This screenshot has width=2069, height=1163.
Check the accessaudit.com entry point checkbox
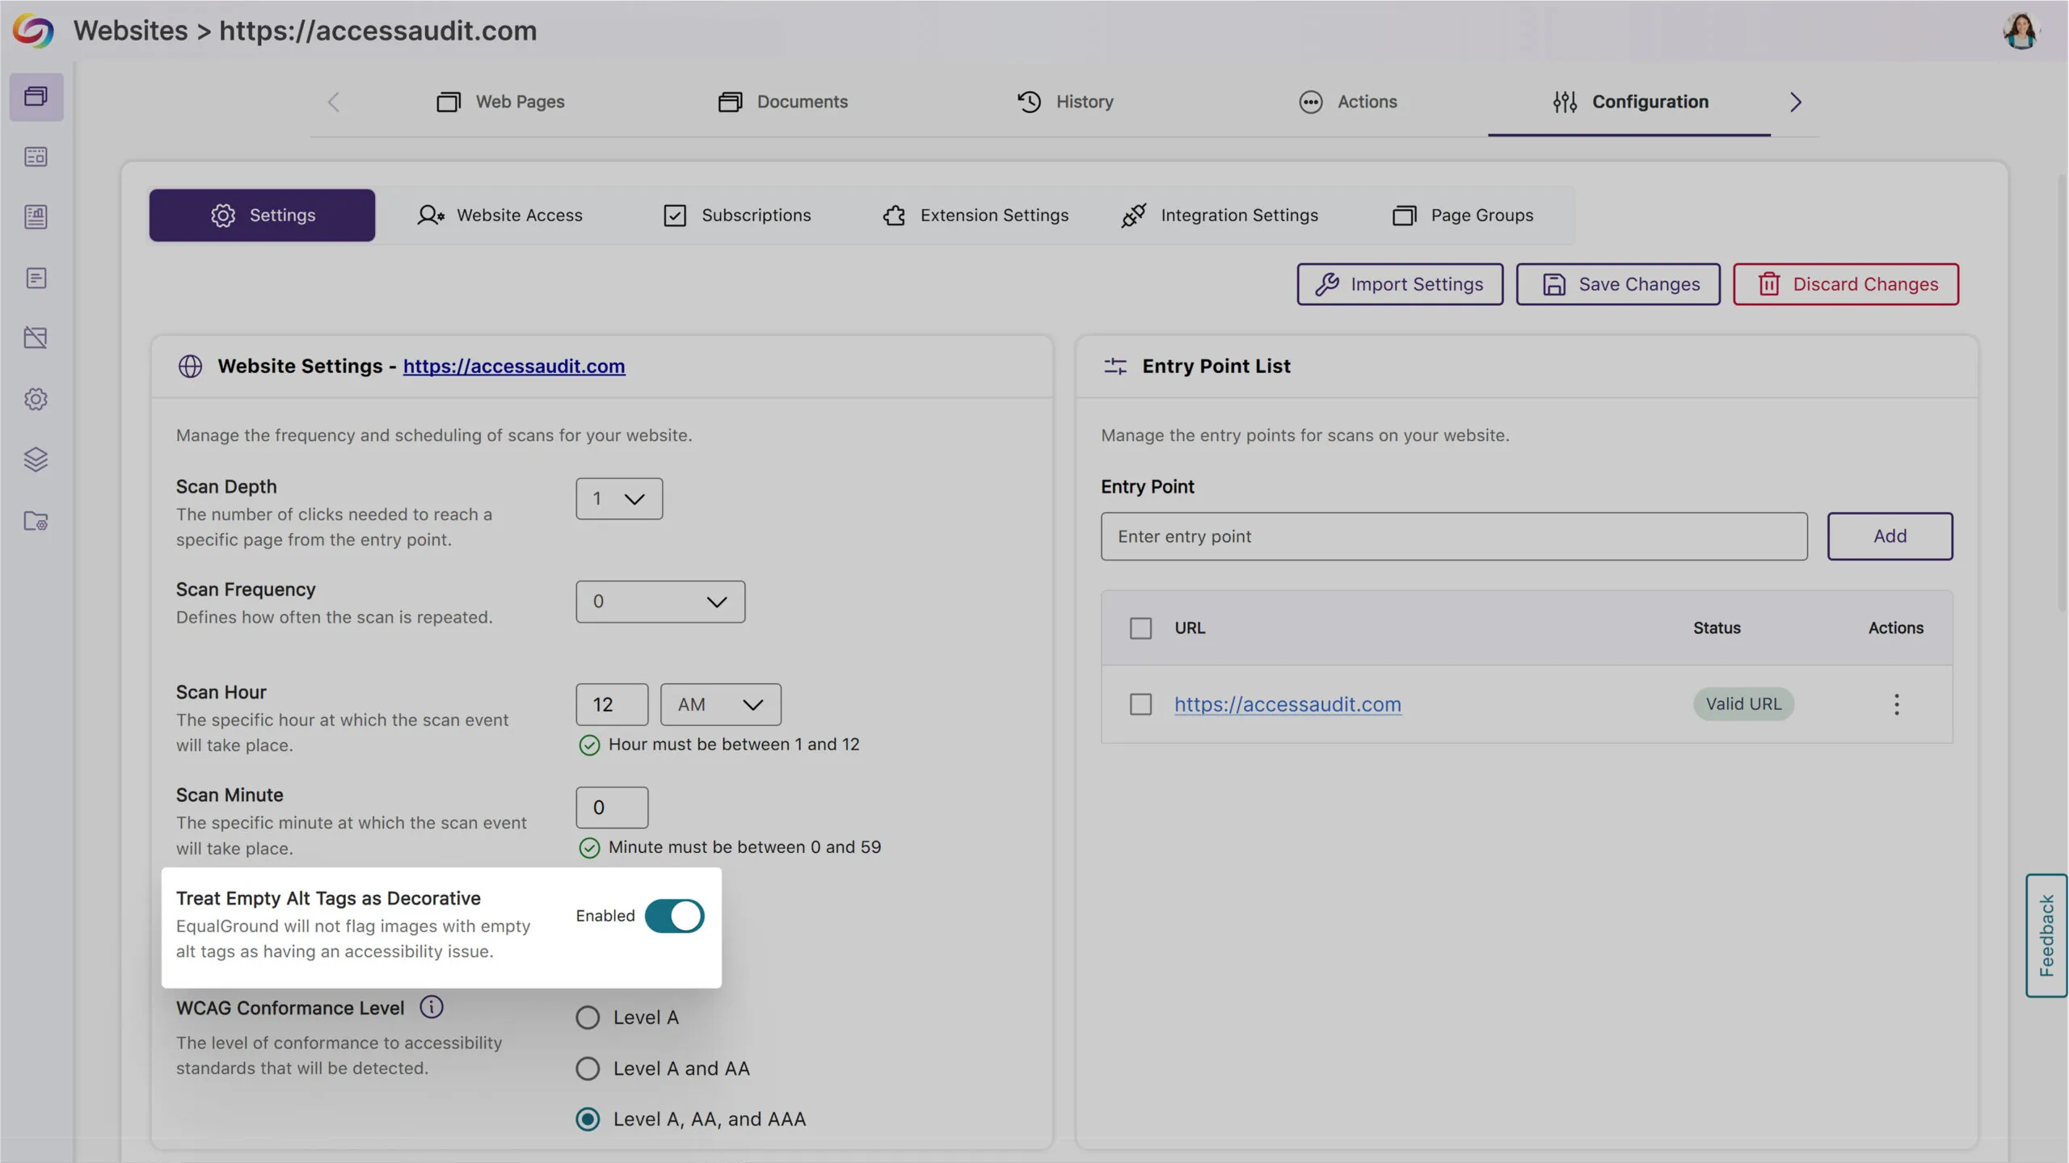pos(1140,704)
